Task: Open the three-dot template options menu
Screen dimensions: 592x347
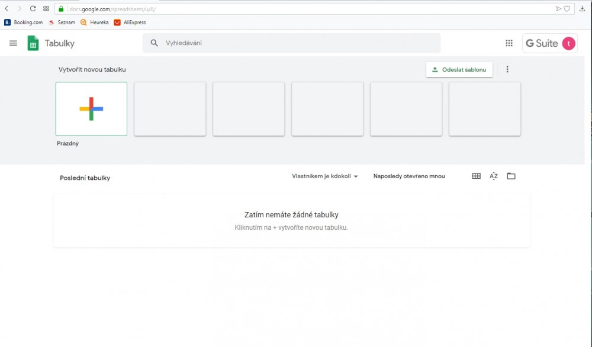Action: (x=507, y=69)
